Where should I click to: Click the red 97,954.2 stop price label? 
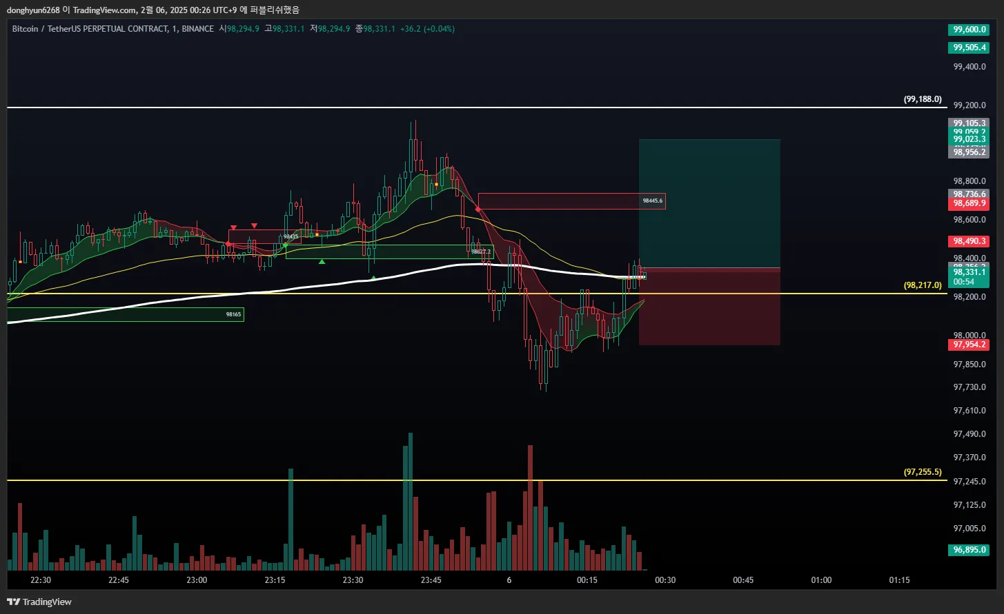[969, 345]
